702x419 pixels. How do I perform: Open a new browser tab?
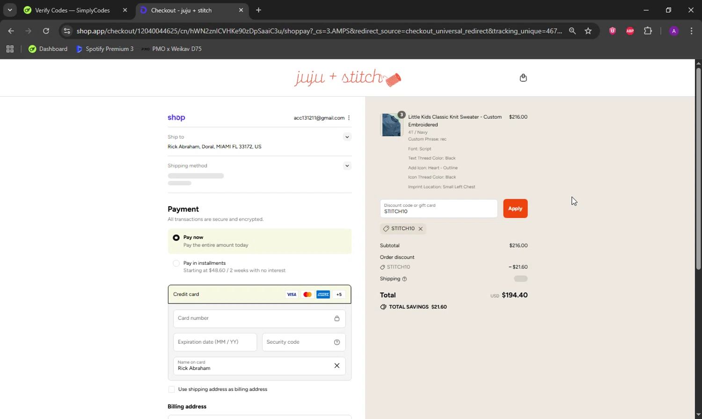point(259,10)
